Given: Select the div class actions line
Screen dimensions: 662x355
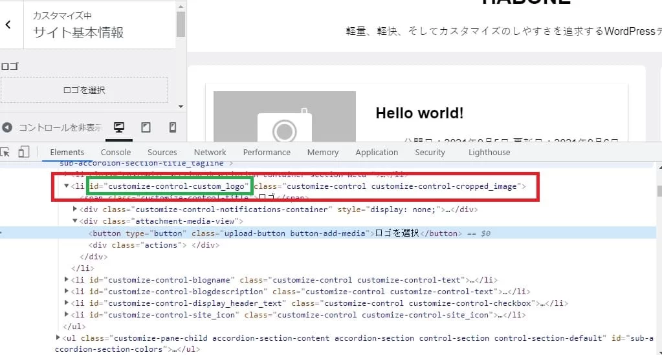Looking at the screenshot, I should coord(153,245).
